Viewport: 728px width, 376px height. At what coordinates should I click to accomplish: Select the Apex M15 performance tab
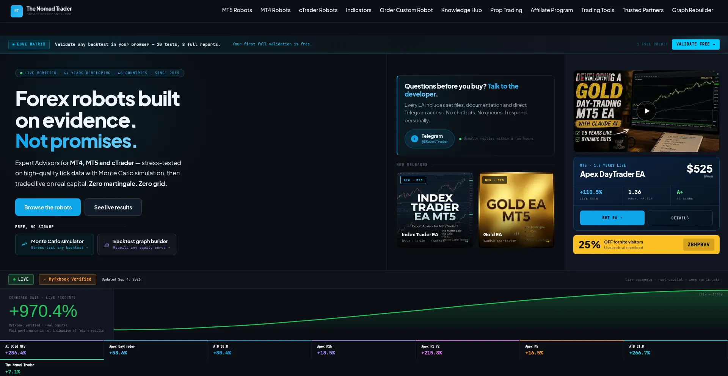point(364,350)
